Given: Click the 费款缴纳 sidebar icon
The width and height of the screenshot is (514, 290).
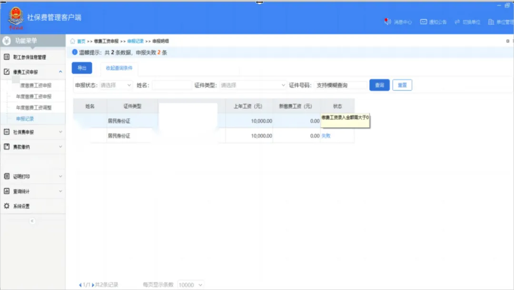Looking at the screenshot, I should (7, 146).
